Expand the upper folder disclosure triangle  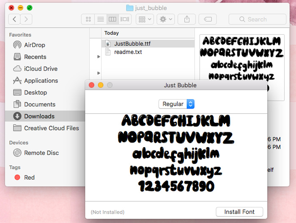coord(99,57)
